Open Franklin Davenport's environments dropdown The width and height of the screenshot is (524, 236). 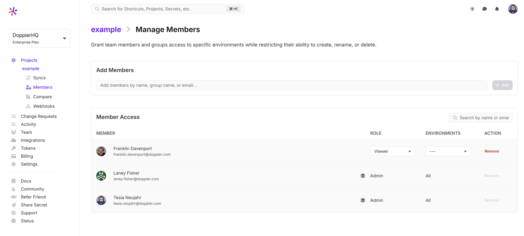[448, 151]
